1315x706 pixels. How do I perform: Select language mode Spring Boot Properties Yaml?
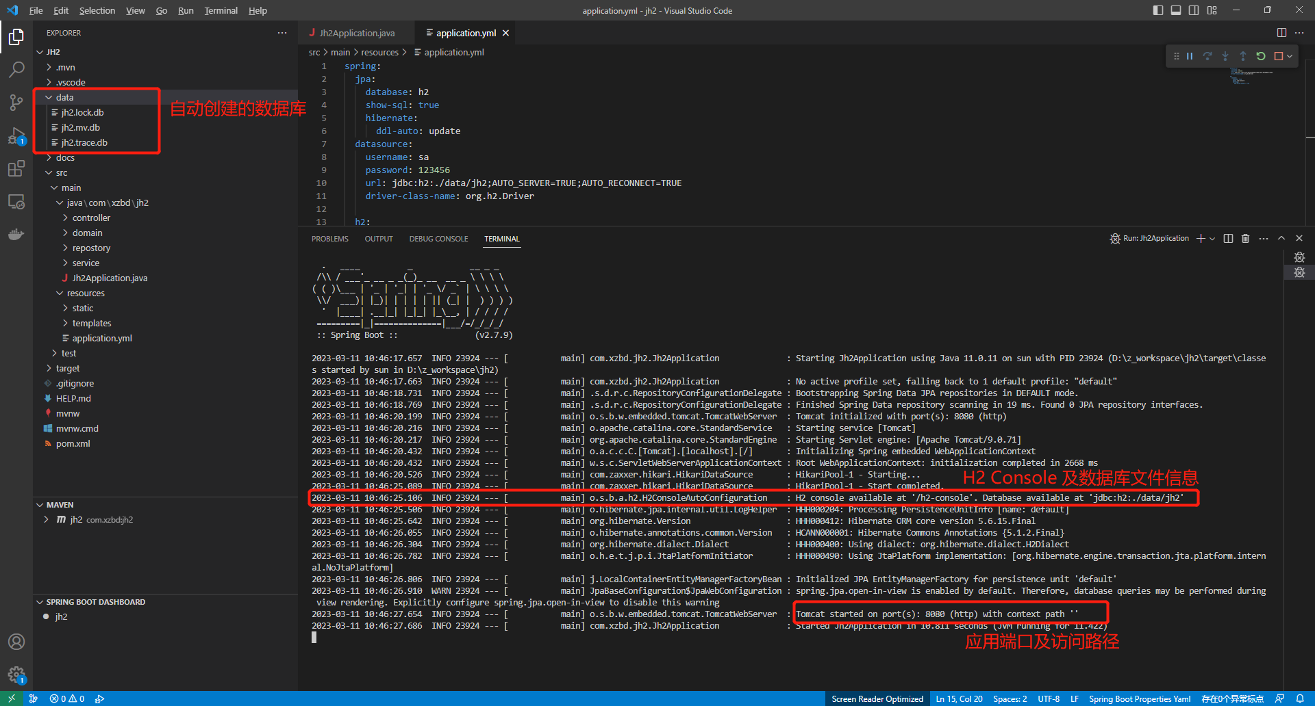coord(1140,698)
